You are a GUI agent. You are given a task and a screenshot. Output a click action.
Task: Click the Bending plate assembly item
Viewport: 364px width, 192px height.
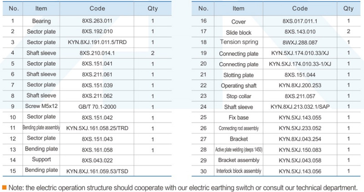[x=41, y=128]
